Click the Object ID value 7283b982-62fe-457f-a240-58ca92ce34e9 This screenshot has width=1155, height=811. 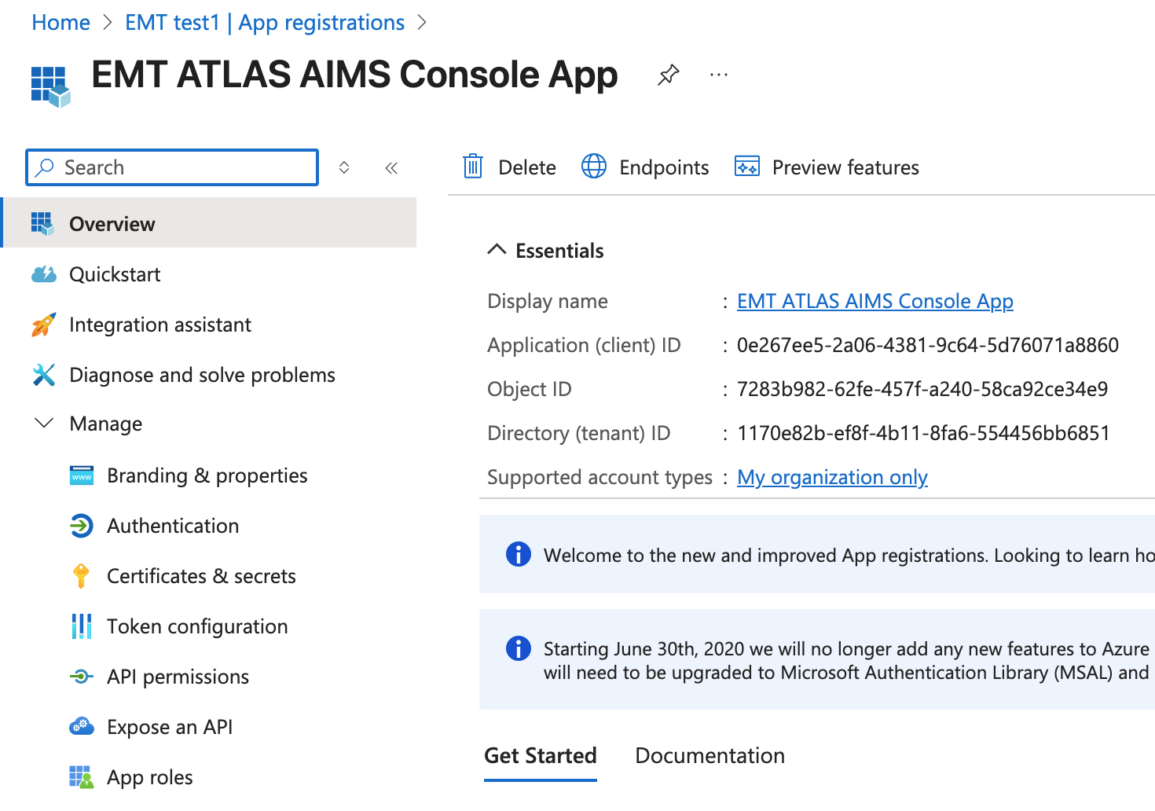[922, 389]
